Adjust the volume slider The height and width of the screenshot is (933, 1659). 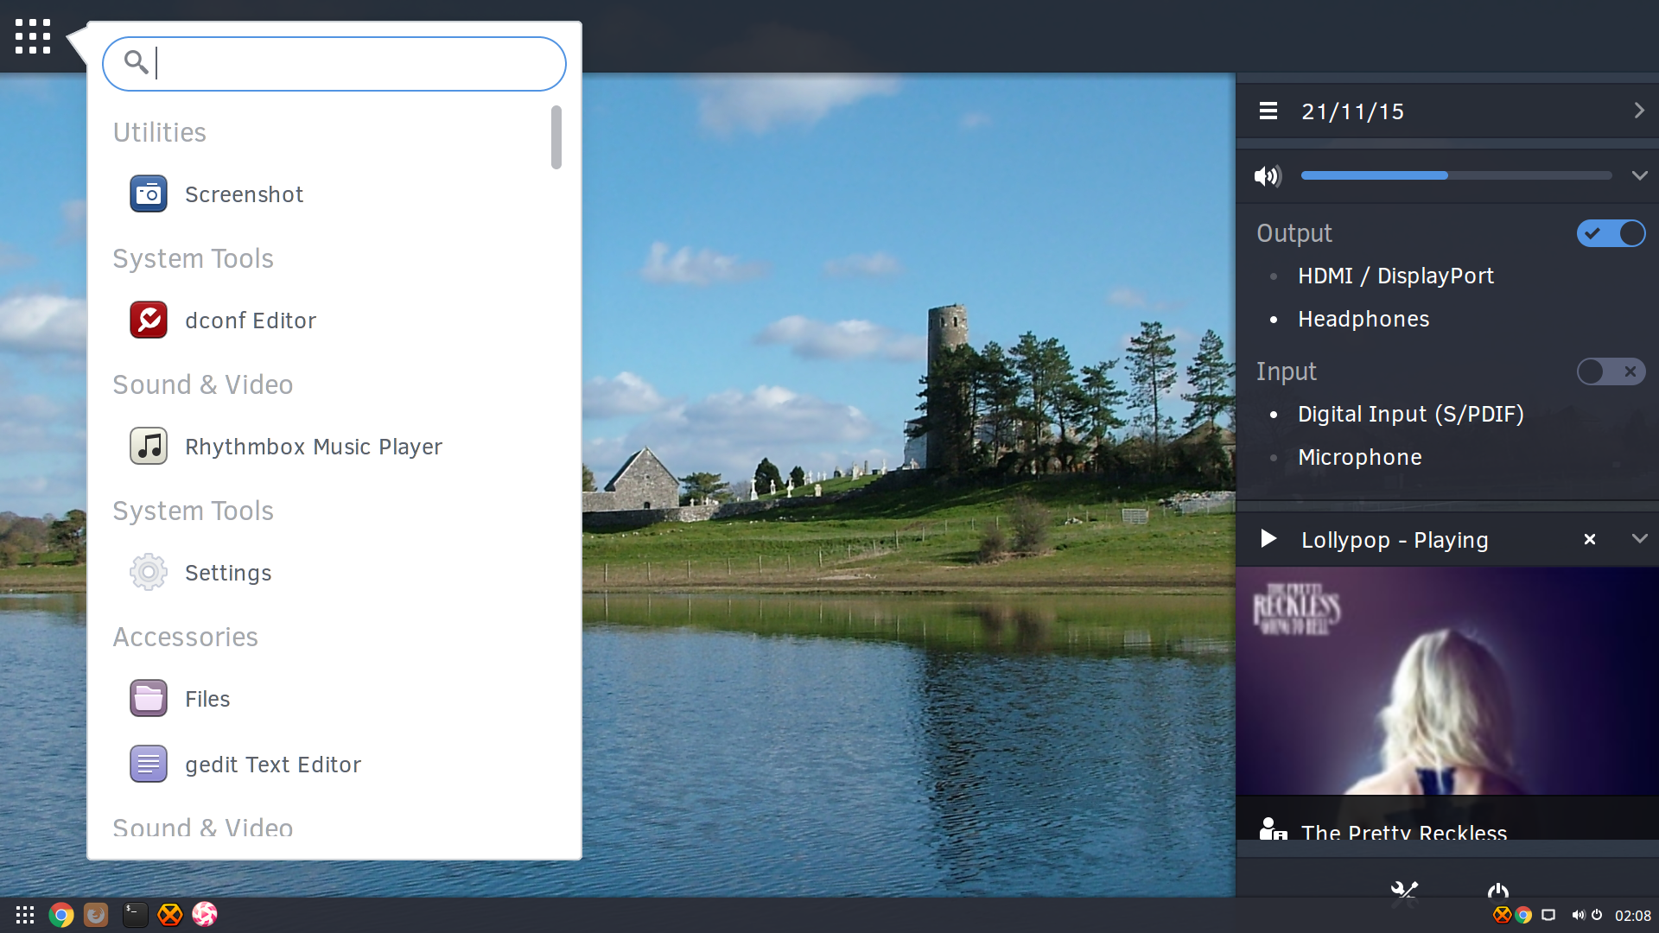pyautogui.click(x=1456, y=175)
